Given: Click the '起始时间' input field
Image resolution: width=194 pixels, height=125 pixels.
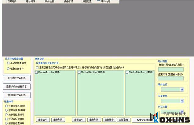Looking at the screenshot, I should 170,69.
